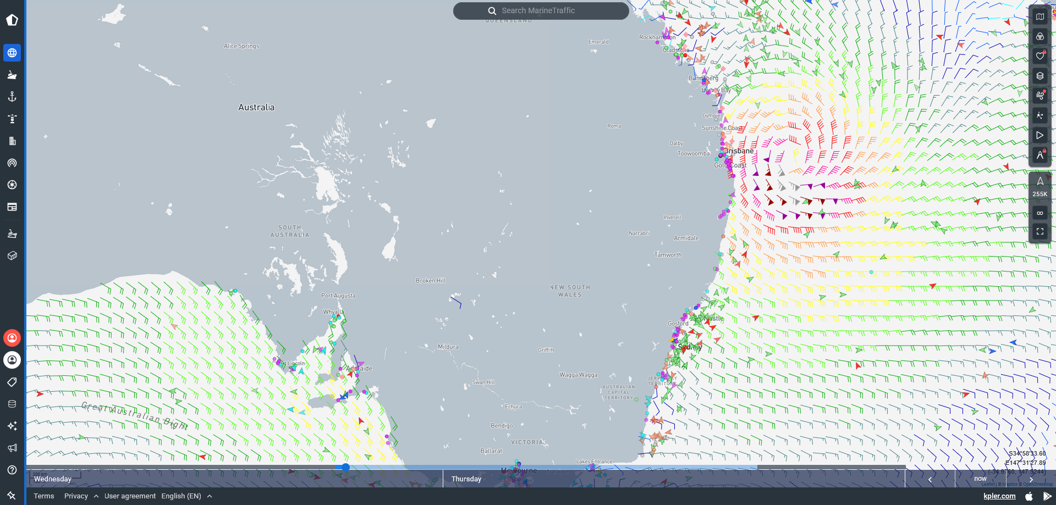Open the Companies building icon

(12, 141)
